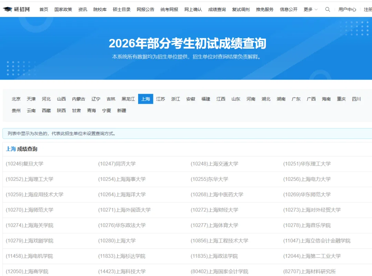Click (10268)上海中医药大学 entry
This screenshot has height=276, width=372.
(x=217, y=195)
